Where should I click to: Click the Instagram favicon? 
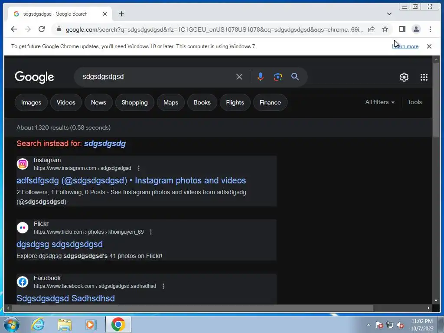(x=23, y=164)
